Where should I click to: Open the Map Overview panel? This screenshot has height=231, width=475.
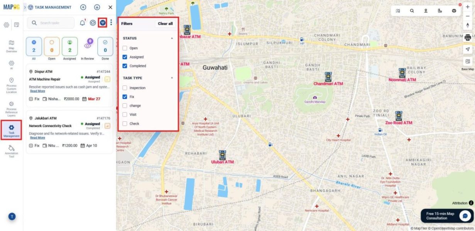[x=12, y=43]
